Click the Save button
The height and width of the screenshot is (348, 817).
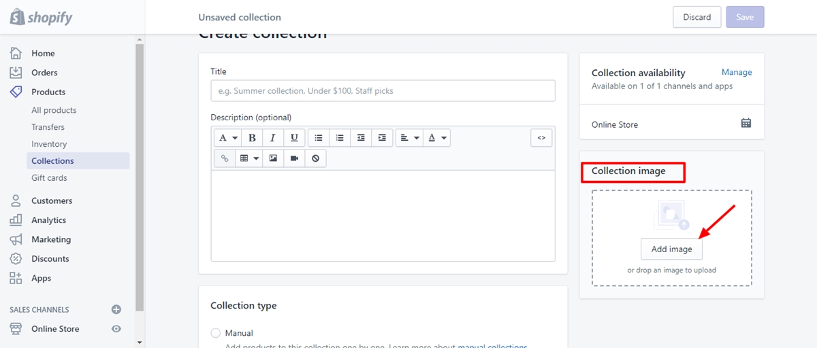(x=745, y=17)
